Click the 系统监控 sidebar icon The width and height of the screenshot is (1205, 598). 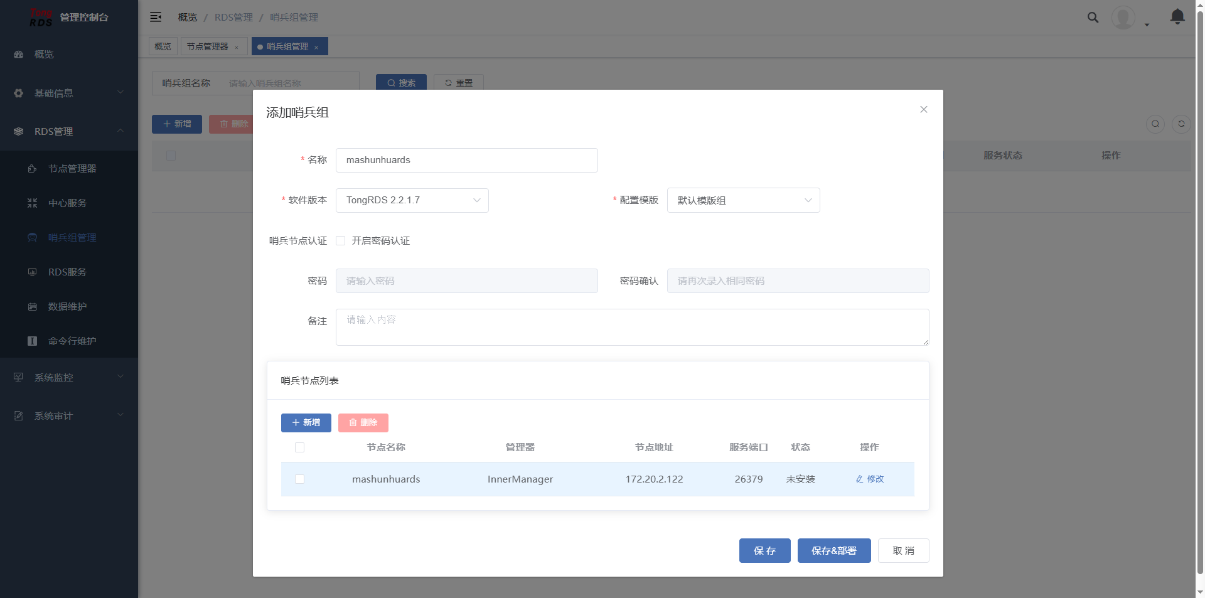click(x=19, y=378)
